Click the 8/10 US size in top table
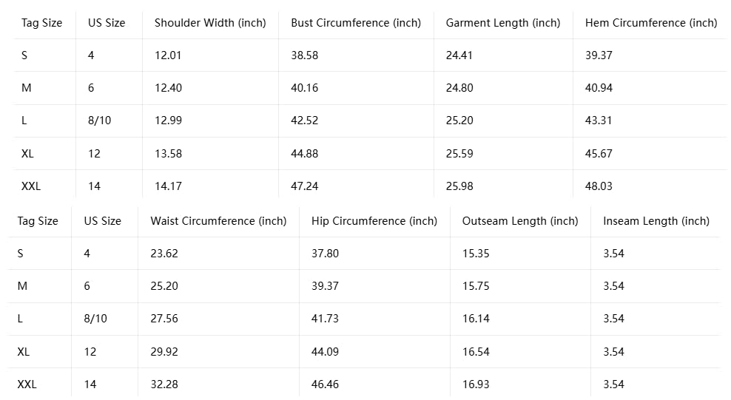 point(99,121)
